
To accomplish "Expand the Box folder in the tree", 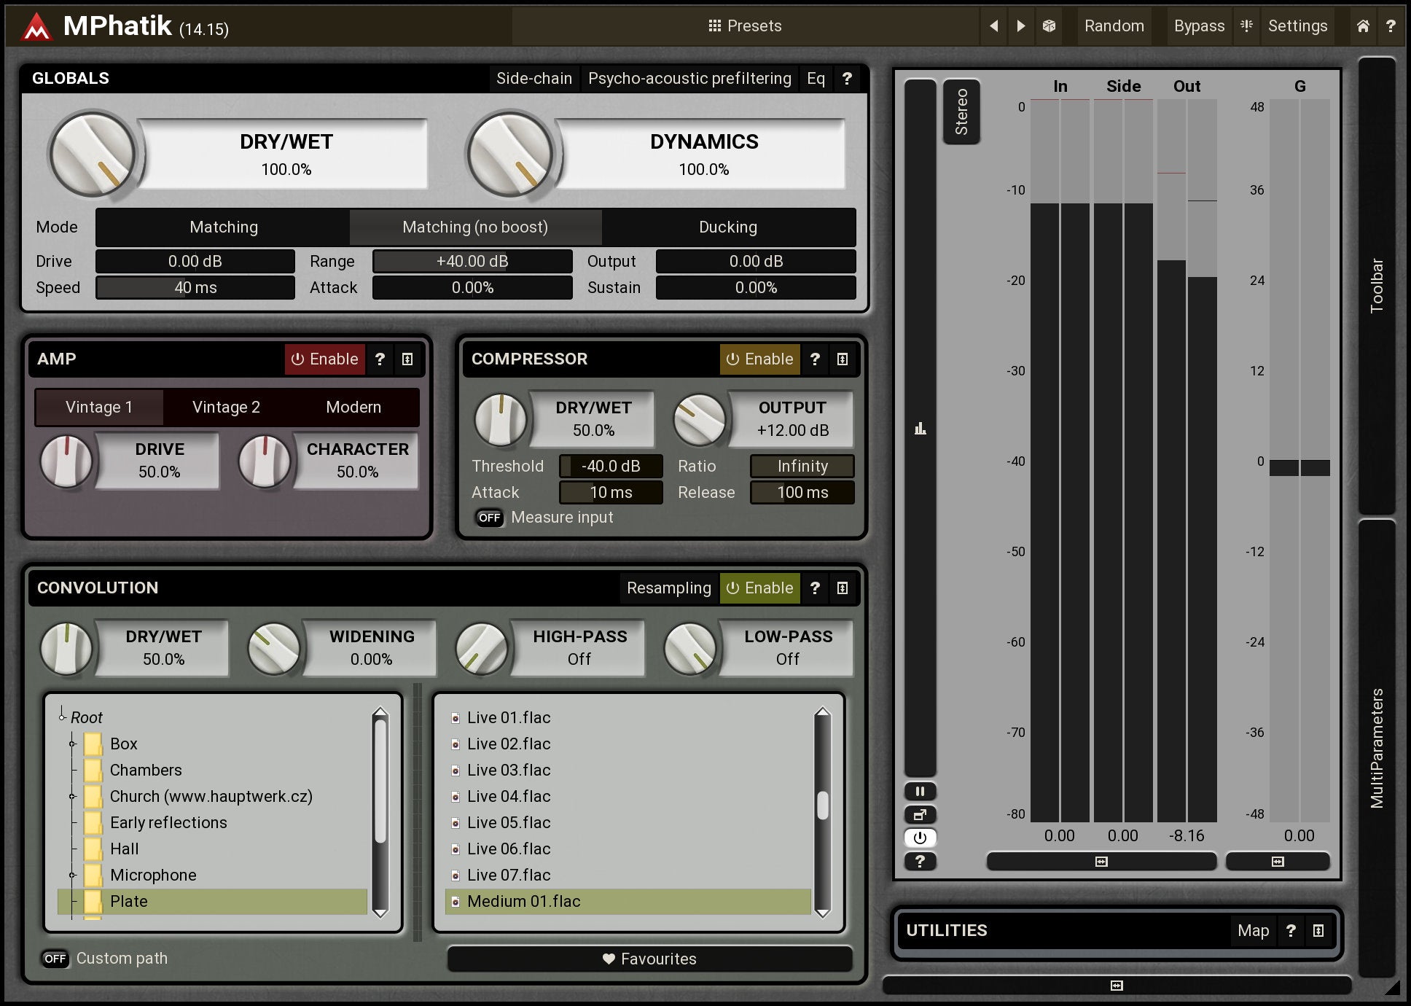I will (x=72, y=744).
